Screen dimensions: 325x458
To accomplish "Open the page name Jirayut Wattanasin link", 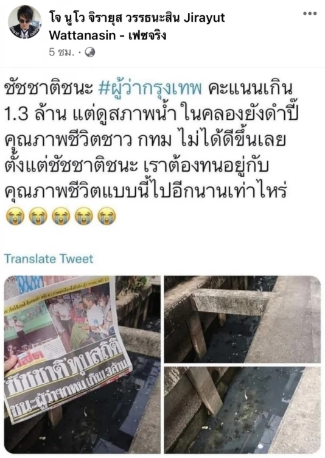I will pyautogui.click(x=137, y=27).
